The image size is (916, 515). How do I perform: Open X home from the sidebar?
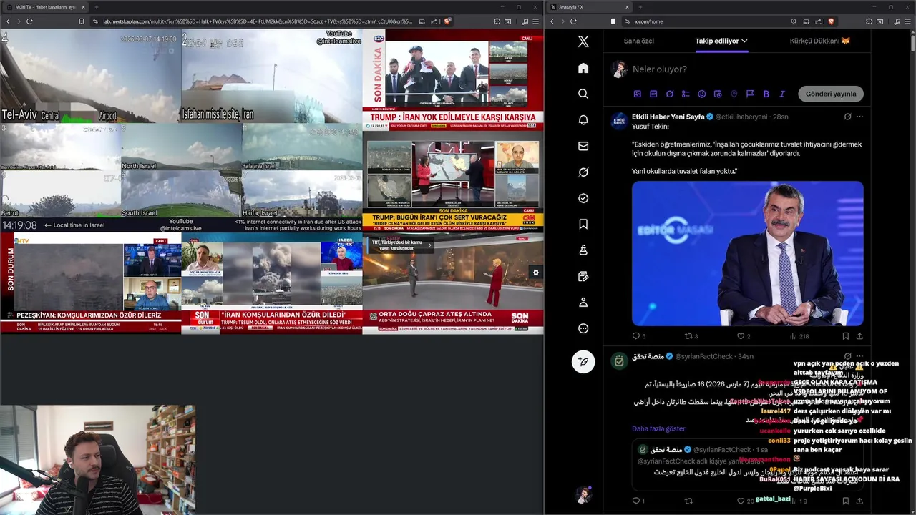(583, 68)
